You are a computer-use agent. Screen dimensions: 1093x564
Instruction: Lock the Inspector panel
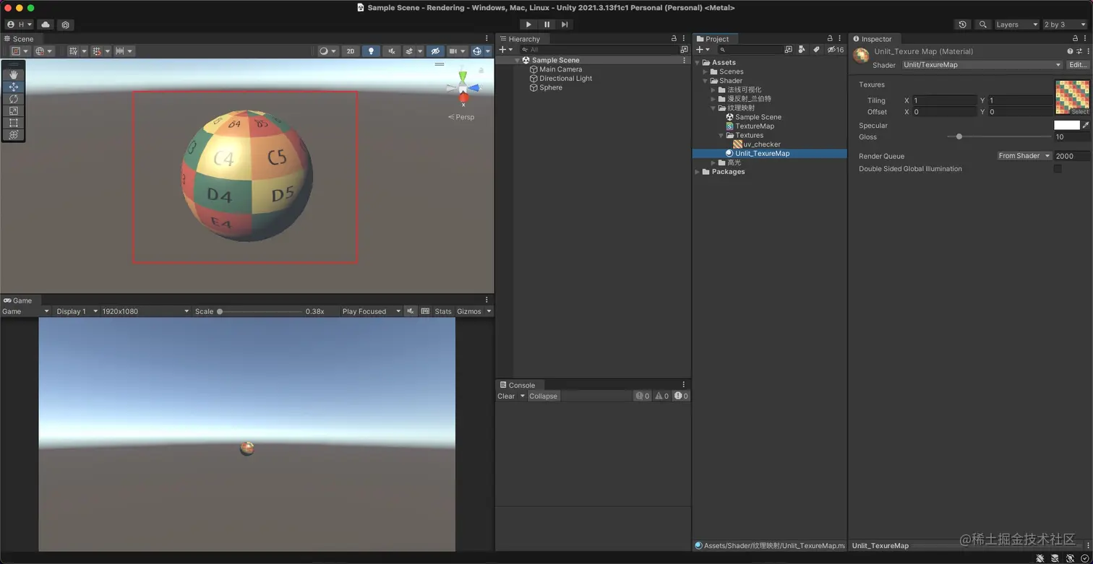tap(1076, 39)
